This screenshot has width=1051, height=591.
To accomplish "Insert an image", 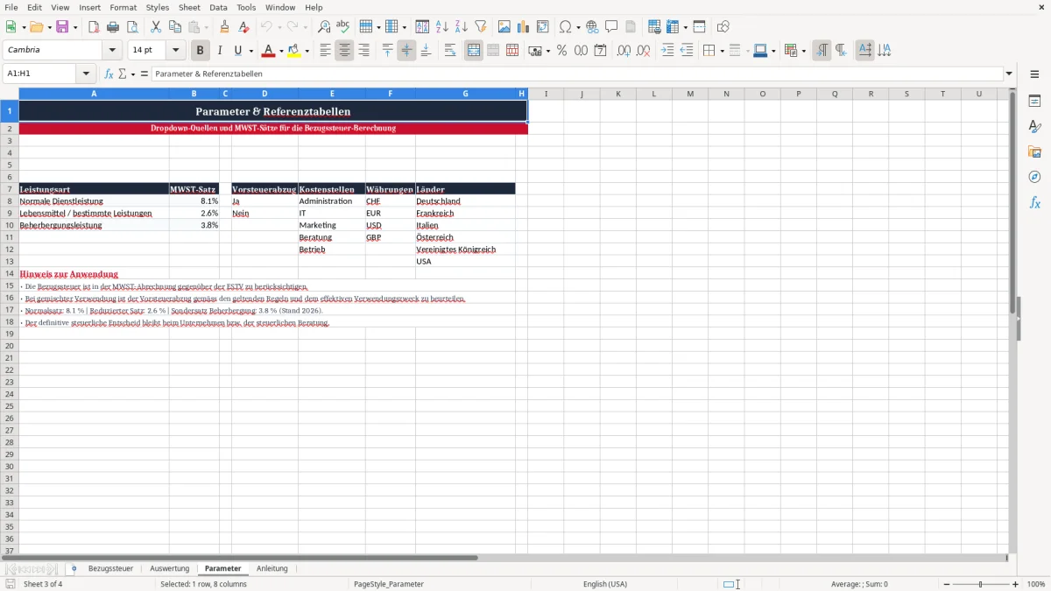I will (504, 27).
